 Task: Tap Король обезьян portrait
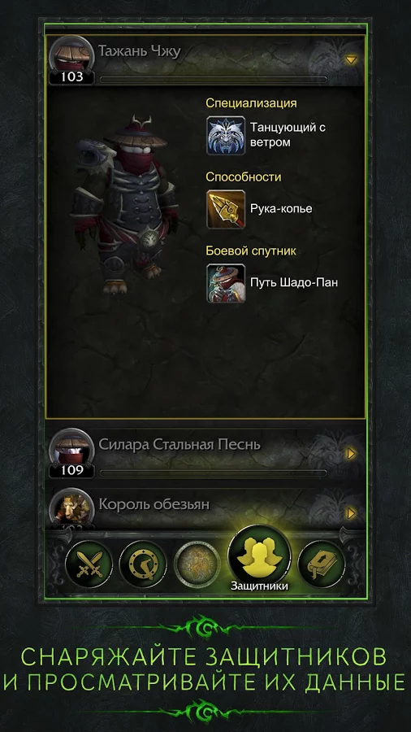72,509
